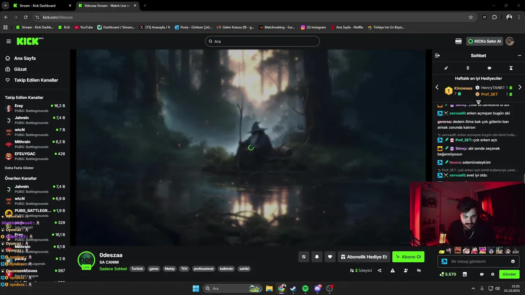Viewport: 525px width, 295px height.
Task: Click the report warning triangle icon
Action: click(393, 270)
